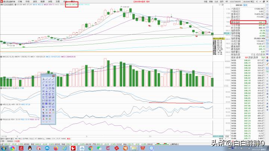Open the 交易 menu

click(58, 1)
